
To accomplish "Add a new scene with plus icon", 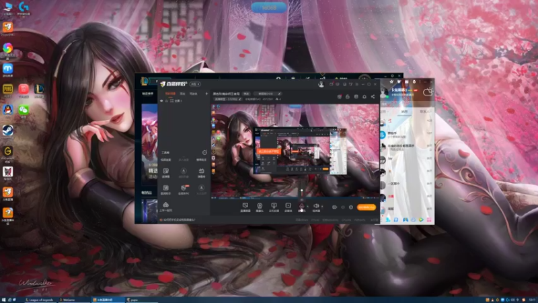I will 206,94.
